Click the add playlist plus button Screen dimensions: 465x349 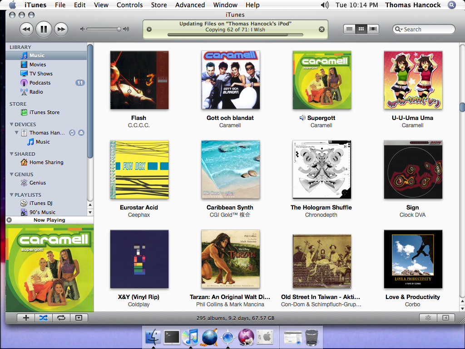(26, 318)
